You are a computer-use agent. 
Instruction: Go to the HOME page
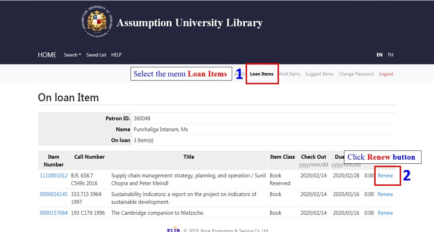(47, 55)
